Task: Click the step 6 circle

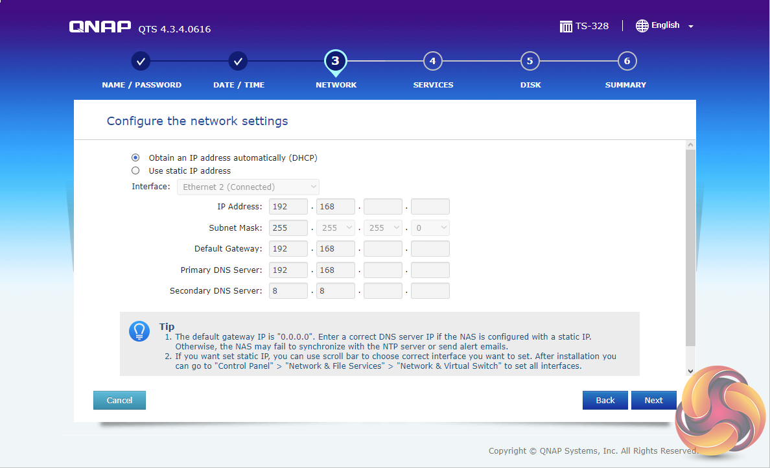Action: click(627, 62)
